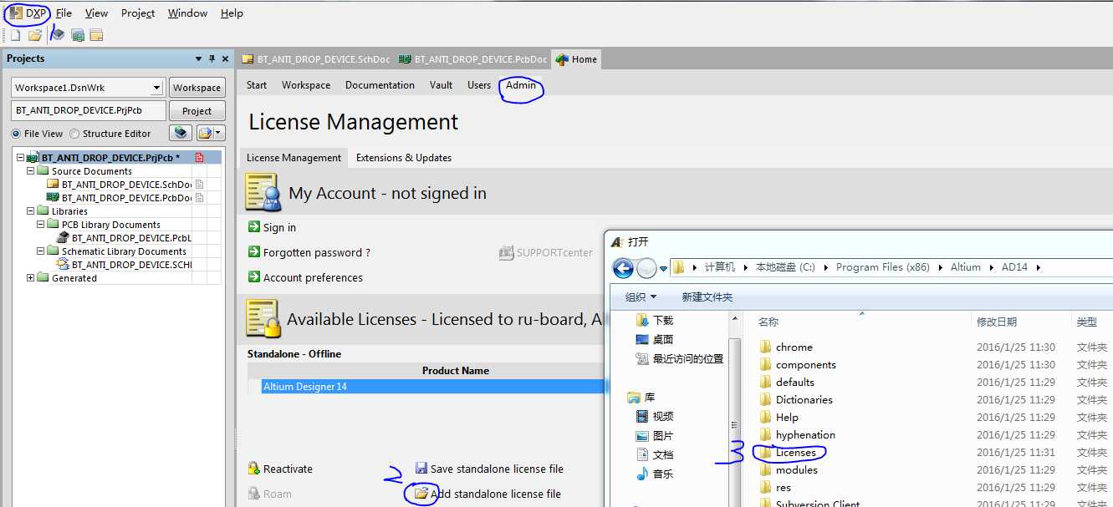
Task: Open the Start page link
Action: [x=257, y=85]
